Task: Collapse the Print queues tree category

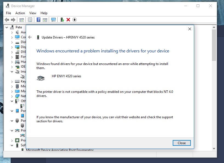Action: (12, 131)
